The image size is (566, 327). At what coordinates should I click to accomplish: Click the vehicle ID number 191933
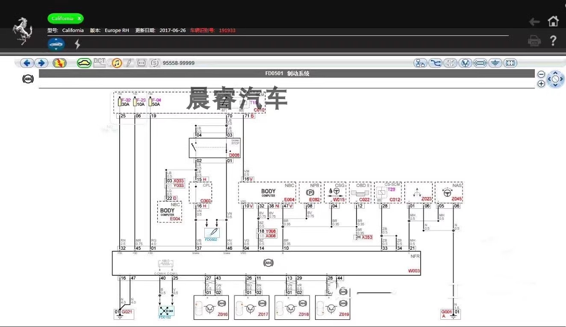227,30
